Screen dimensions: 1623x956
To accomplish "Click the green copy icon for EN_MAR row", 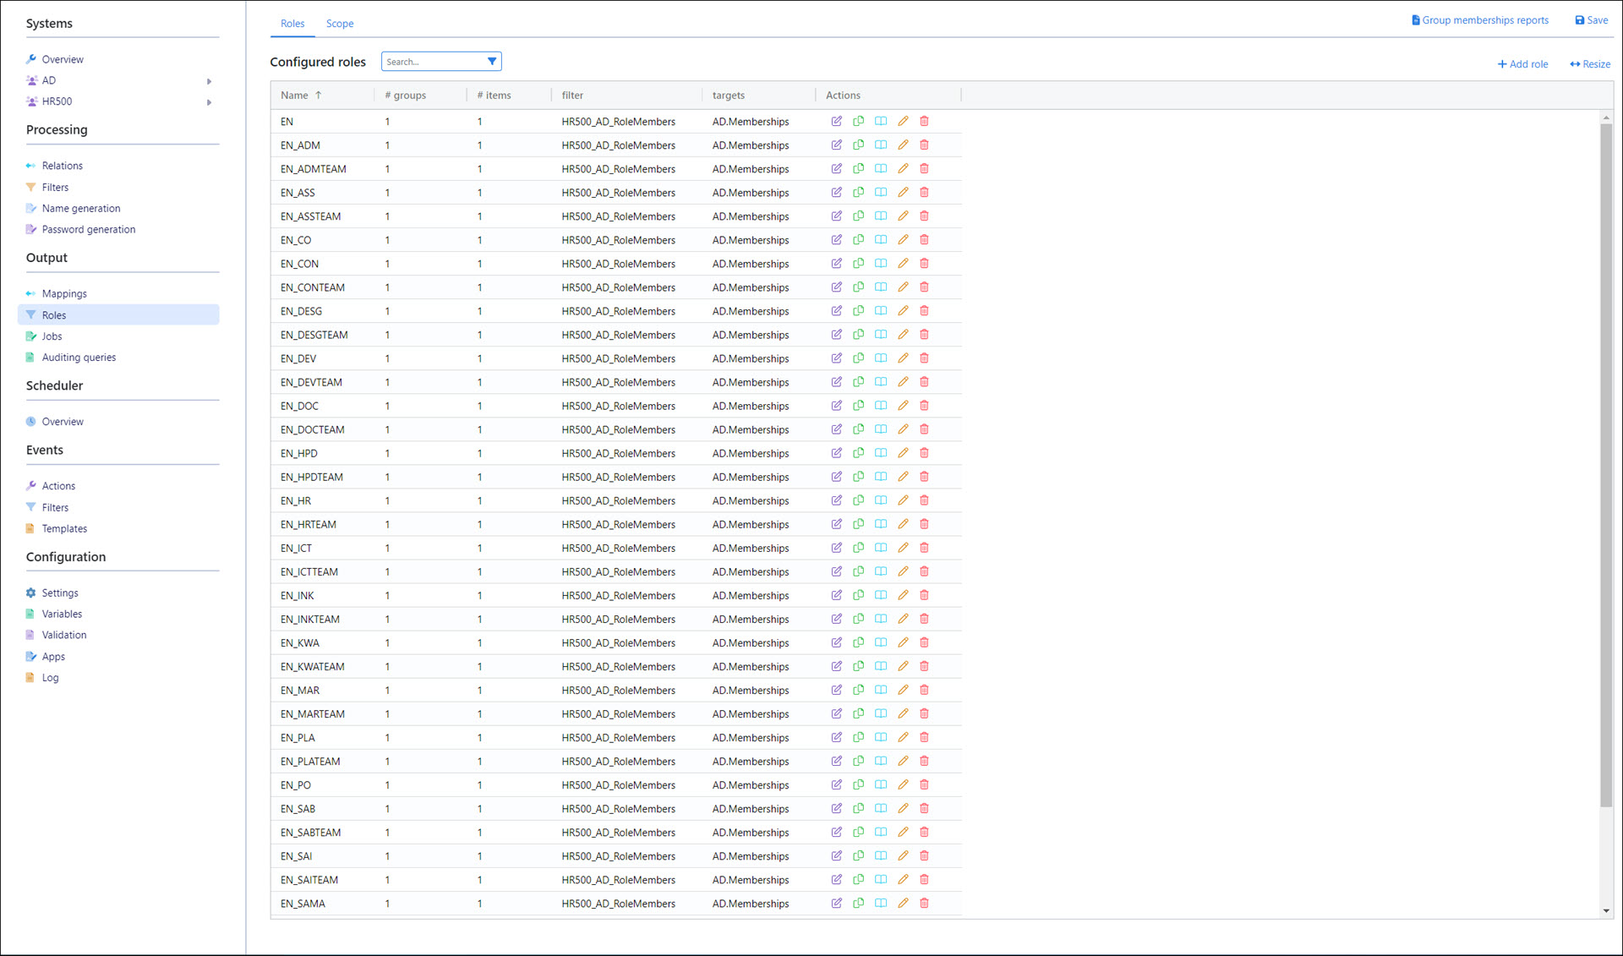I will (x=858, y=690).
